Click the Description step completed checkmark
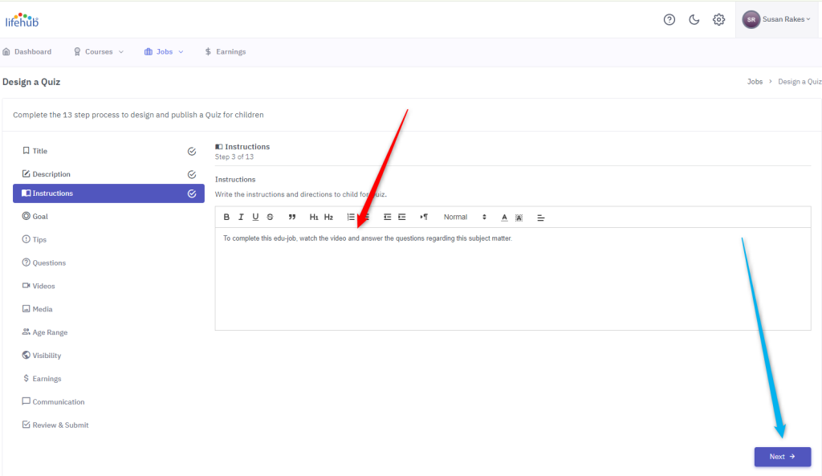The height and width of the screenshot is (476, 822). click(x=192, y=174)
